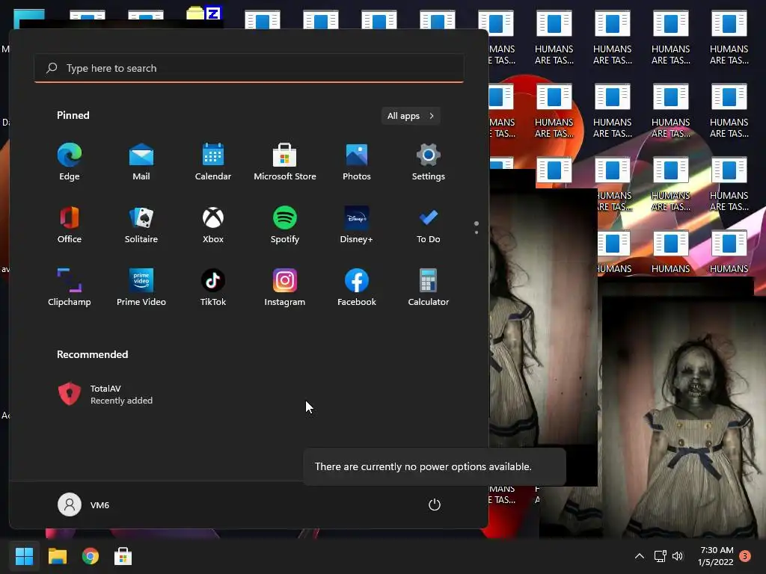Click the Windows Start button on taskbar

pyautogui.click(x=24, y=556)
